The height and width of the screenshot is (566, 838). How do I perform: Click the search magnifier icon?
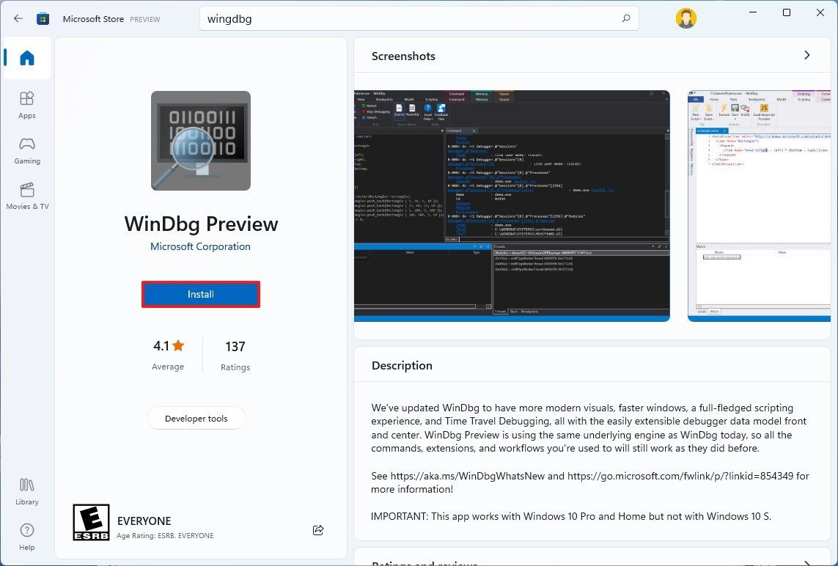point(625,18)
